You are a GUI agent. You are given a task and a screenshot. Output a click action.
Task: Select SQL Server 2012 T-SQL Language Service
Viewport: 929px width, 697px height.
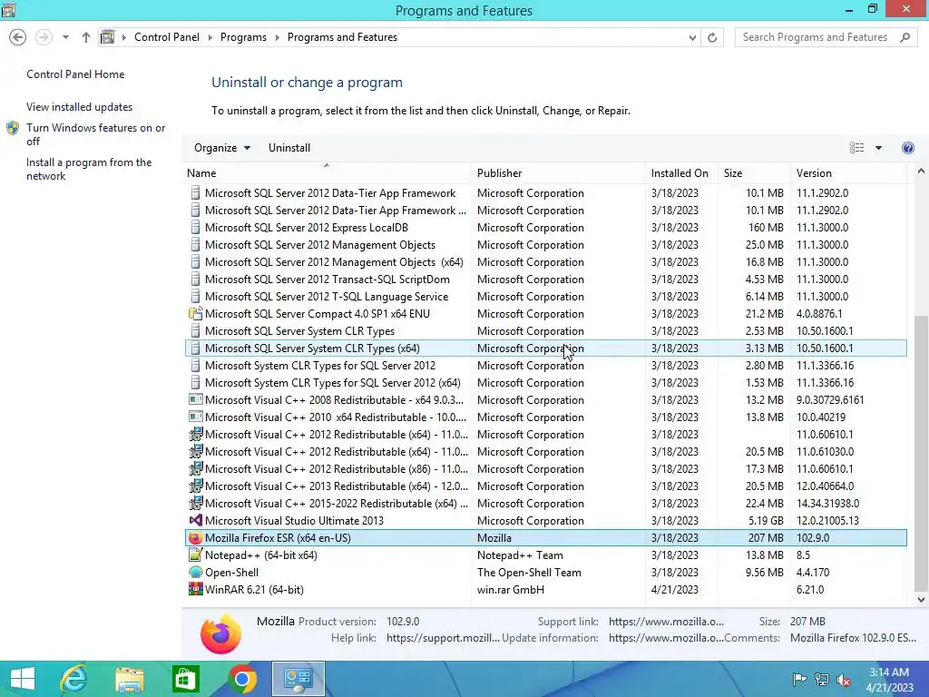(545, 297)
